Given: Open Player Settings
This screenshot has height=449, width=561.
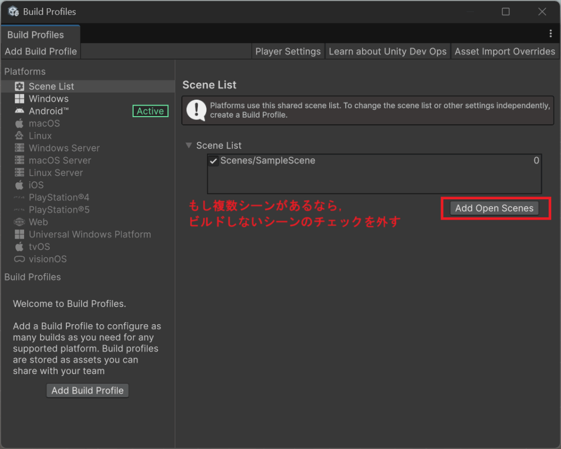Looking at the screenshot, I should coord(288,51).
